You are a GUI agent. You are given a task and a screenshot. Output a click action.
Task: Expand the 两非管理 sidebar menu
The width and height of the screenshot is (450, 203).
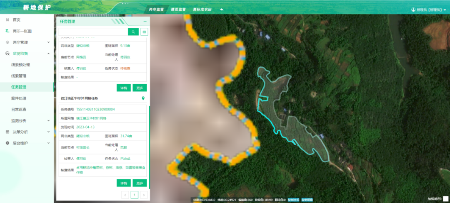pyautogui.click(x=48, y=42)
